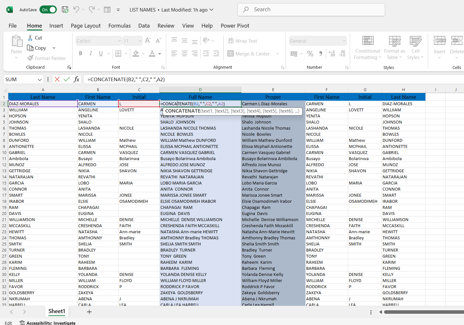
Task: Toggle Wrap Text formatting
Action: 243,41
